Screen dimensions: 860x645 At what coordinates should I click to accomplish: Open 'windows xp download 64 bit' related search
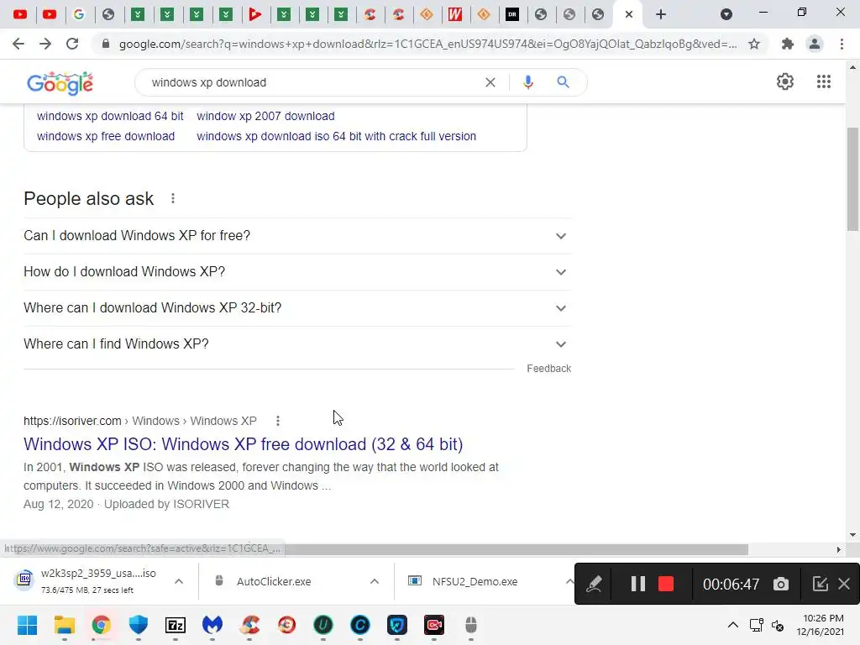[110, 116]
